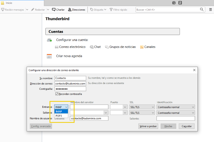Open Direcciones address book
Image resolution: width=214 pixels, height=142 pixels.
76,10
